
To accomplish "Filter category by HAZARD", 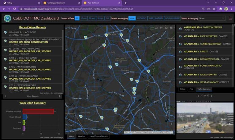I will click(x=159, y=18).
